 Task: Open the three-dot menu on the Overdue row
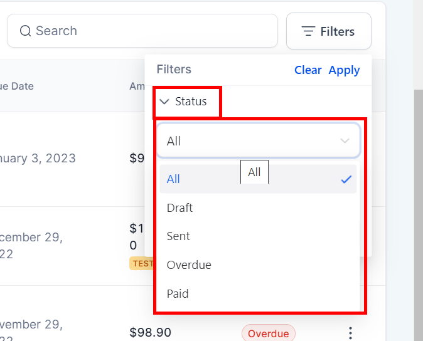point(351,333)
